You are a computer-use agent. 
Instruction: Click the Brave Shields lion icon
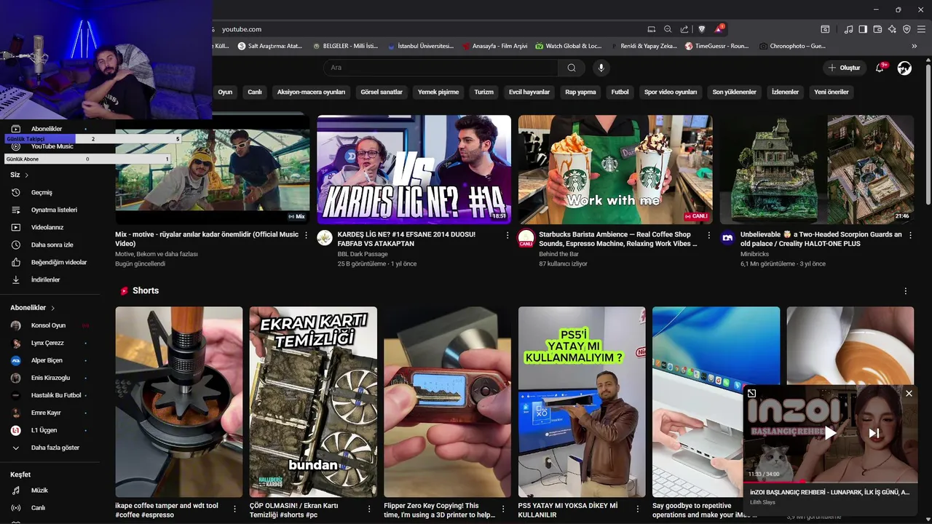click(702, 29)
